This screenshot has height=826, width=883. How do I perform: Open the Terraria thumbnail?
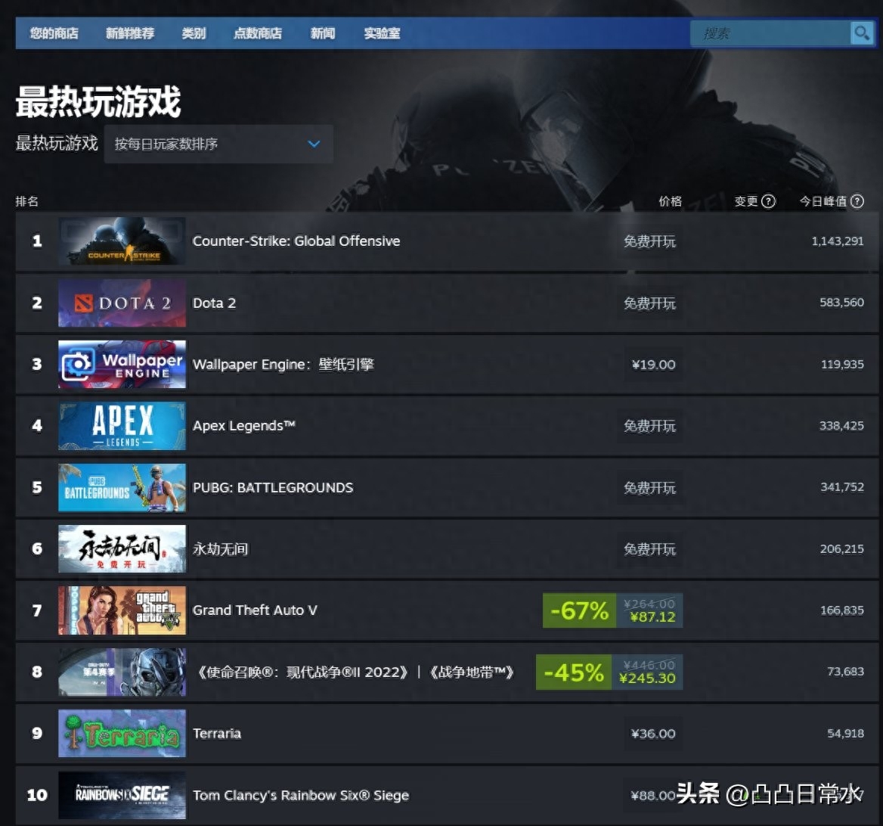[x=122, y=733]
